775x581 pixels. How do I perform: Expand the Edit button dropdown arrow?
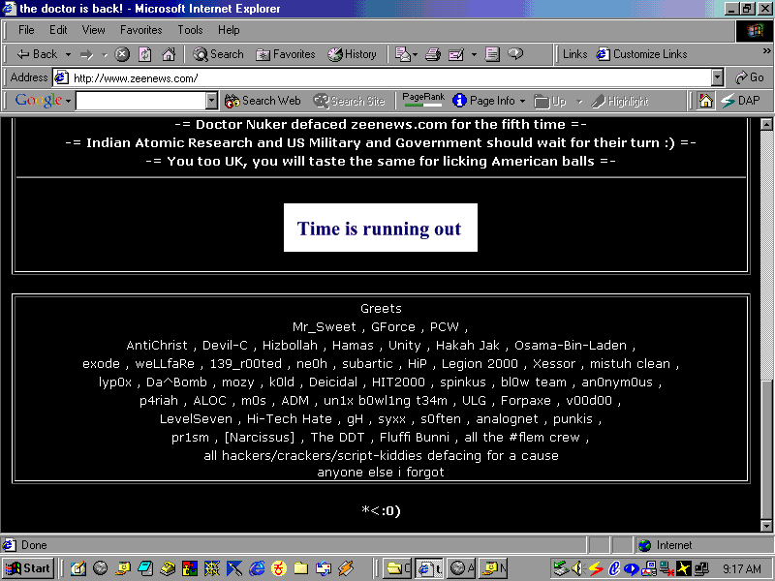pos(474,54)
